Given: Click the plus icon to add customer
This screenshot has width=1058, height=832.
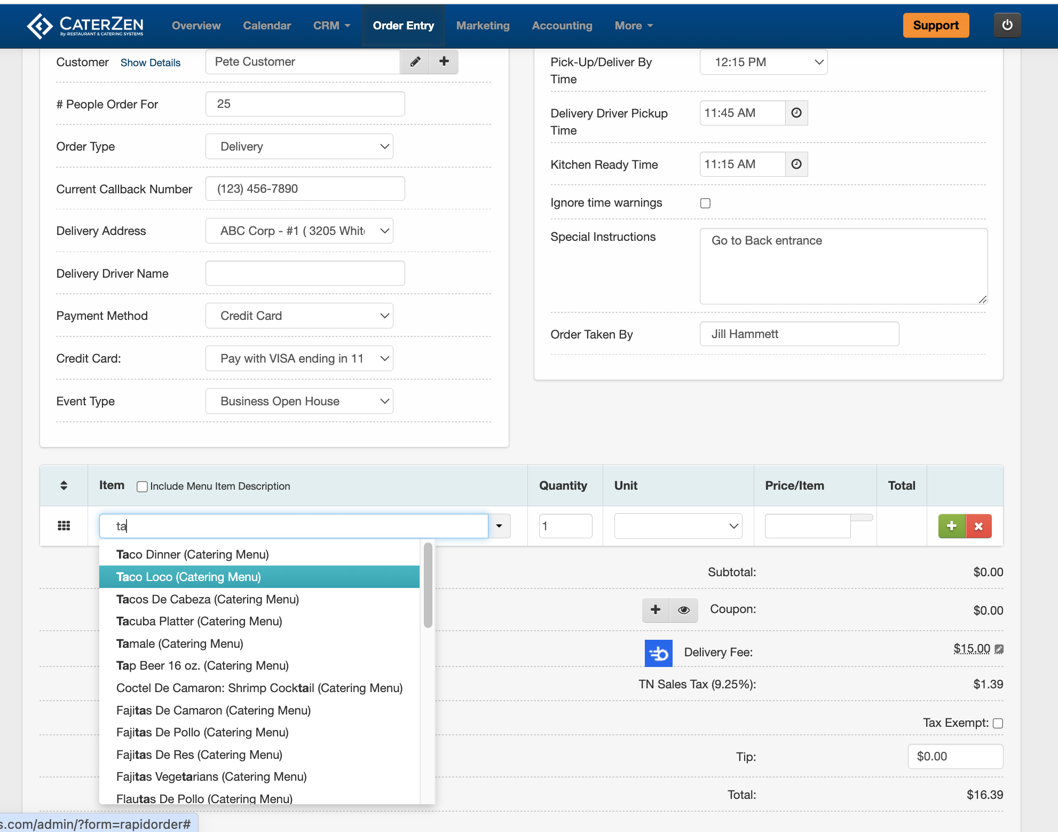Looking at the screenshot, I should [x=444, y=62].
